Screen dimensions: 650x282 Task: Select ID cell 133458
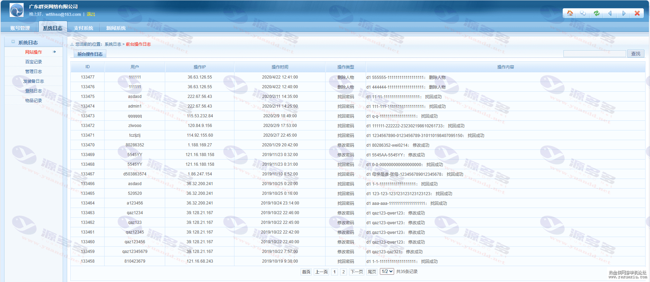click(88, 261)
